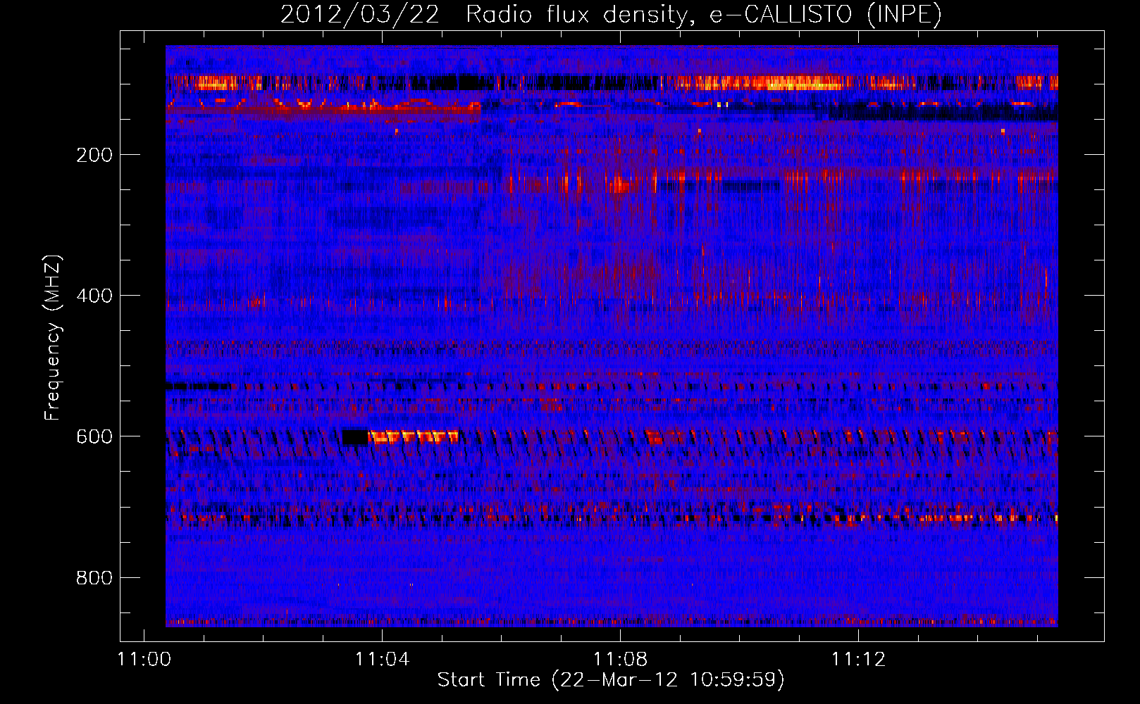The image size is (1140, 704).
Task: Click the 800 frequency tick label
Action: pos(94,578)
